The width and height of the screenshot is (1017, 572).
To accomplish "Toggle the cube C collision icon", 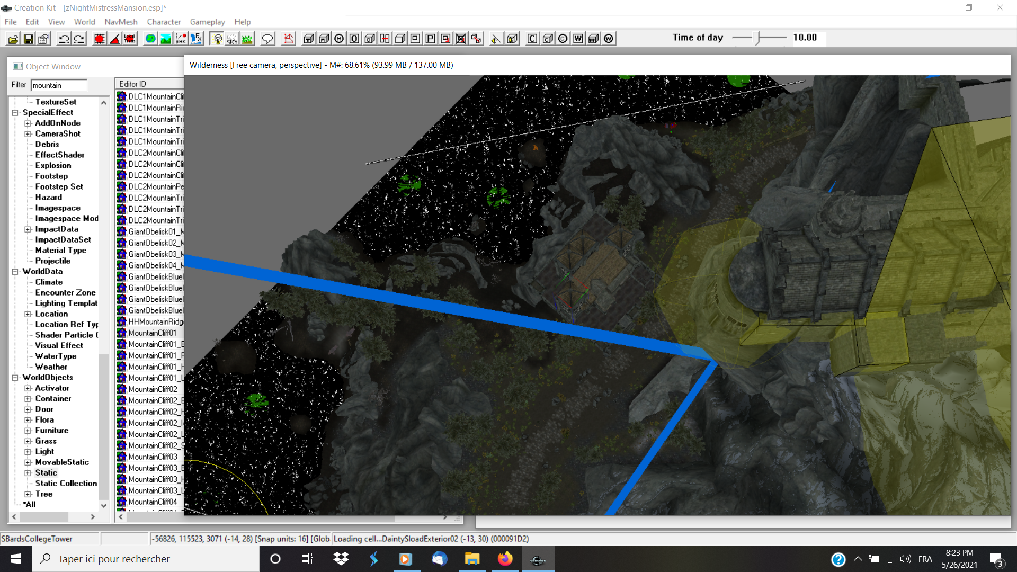I will point(548,39).
